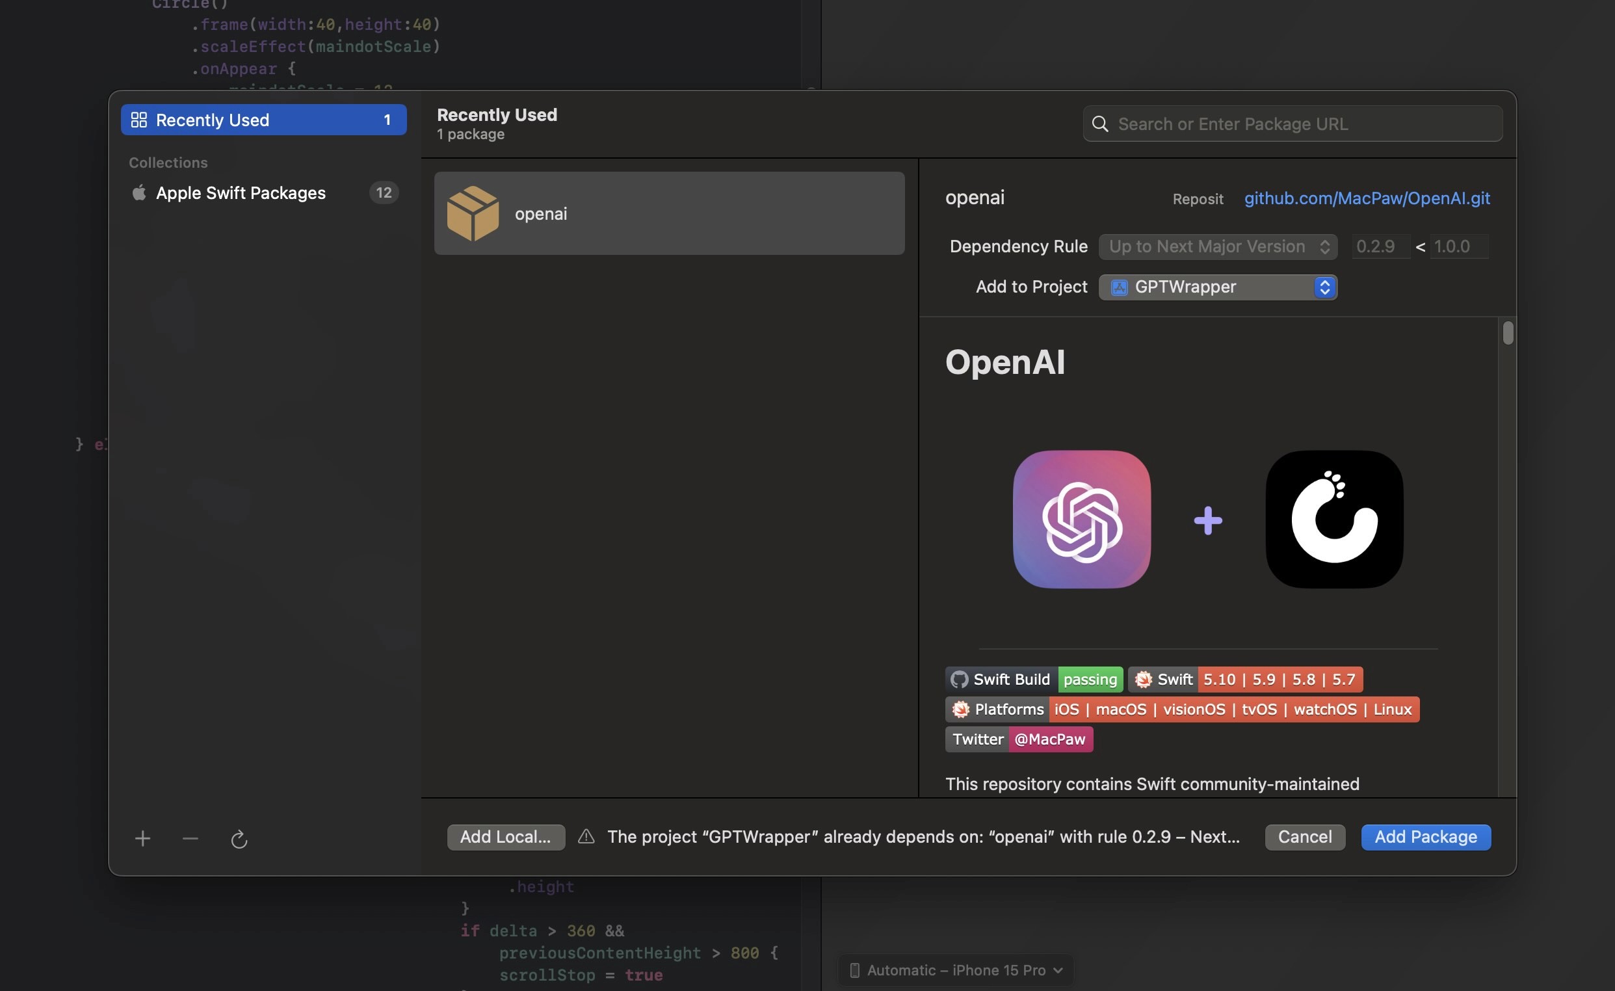Open the github.com/MacPaw/OpenAI.git repository link
The width and height of the screenshot is (1615, 991).
1367,198
